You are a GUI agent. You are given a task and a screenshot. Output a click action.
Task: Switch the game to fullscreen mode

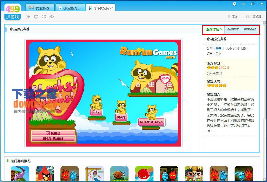click(44, 17)
